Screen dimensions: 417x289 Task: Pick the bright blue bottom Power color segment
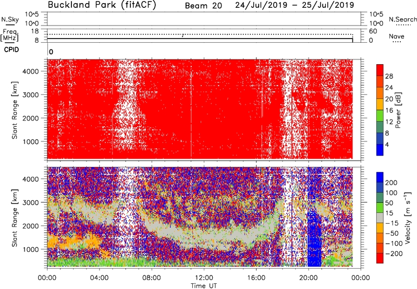click(x=380, y=150)
